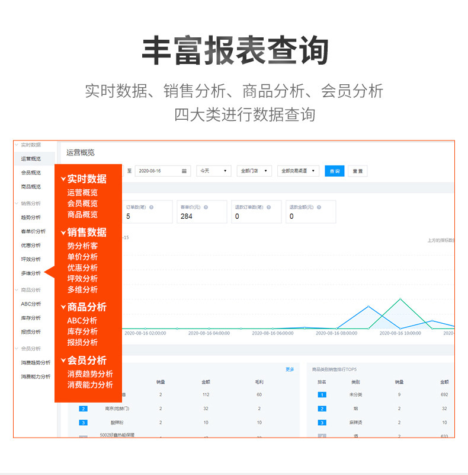Screen dimensions: 468x475
Task: Click rank badge 1 in the 未分类 row
Action: pyautogui.click(x=322, y=395)
